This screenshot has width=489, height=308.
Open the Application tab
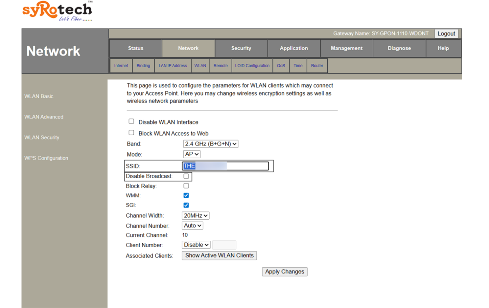(294, 48)
